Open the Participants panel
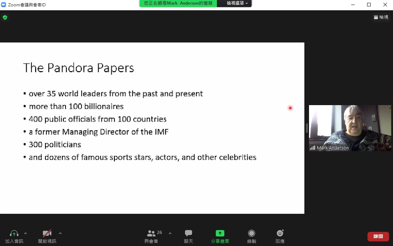Viewport: 393px width, 246px height. [x=152, y=234]
